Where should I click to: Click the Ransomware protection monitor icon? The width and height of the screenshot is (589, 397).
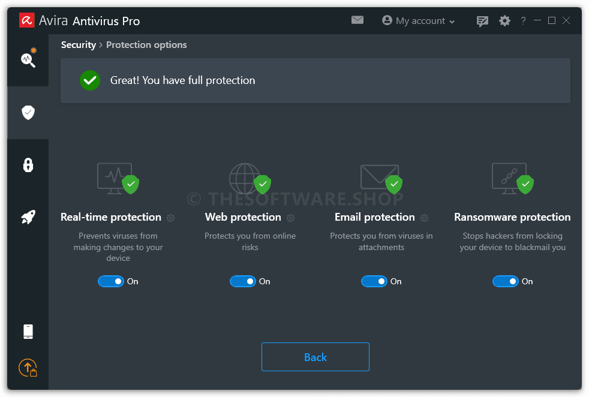[x=513, y=178]
